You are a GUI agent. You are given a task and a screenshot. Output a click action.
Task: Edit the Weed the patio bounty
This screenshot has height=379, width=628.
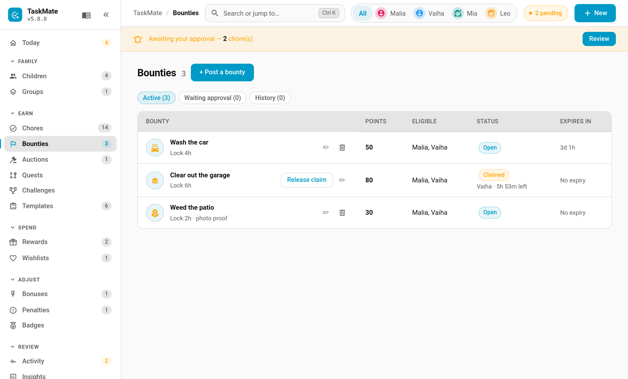click(x=326, y=212)
